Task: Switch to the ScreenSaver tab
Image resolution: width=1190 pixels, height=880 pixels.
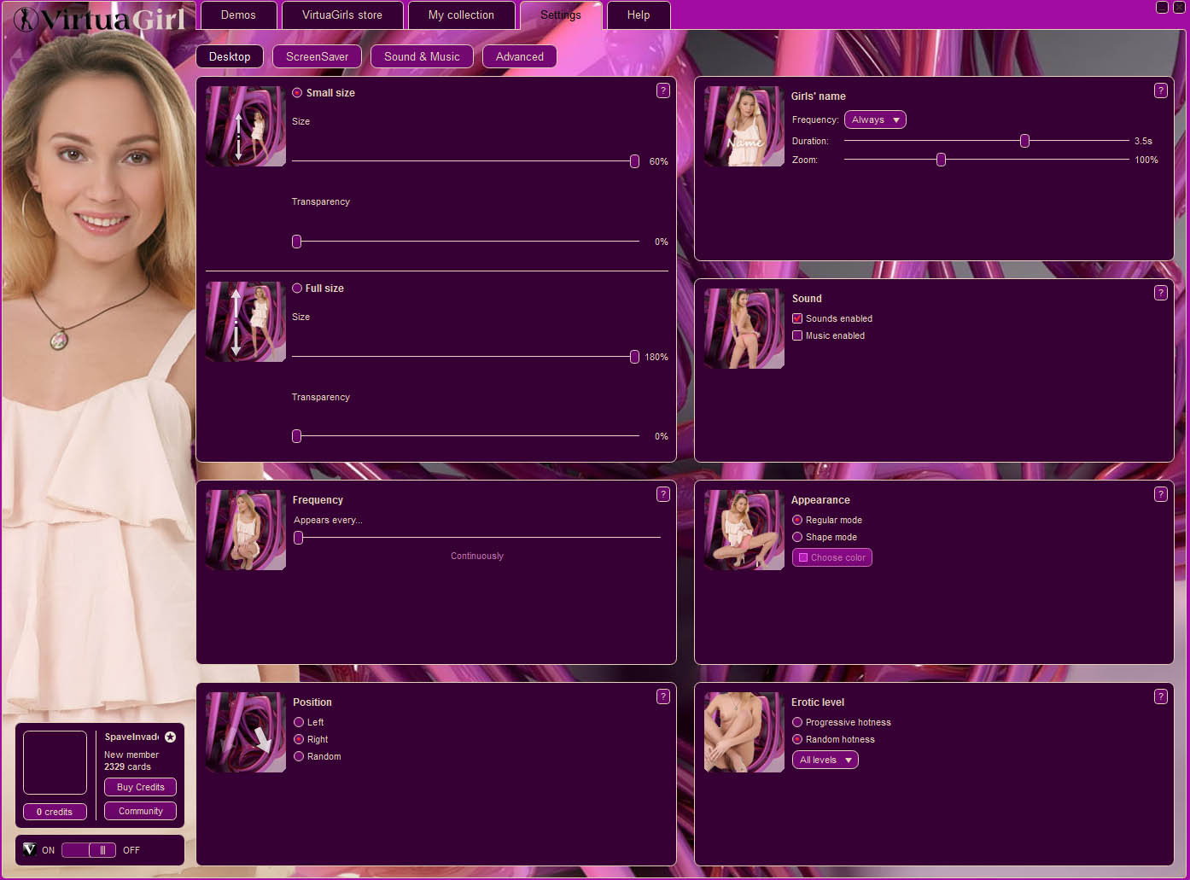Action: (x=317, y=56)
